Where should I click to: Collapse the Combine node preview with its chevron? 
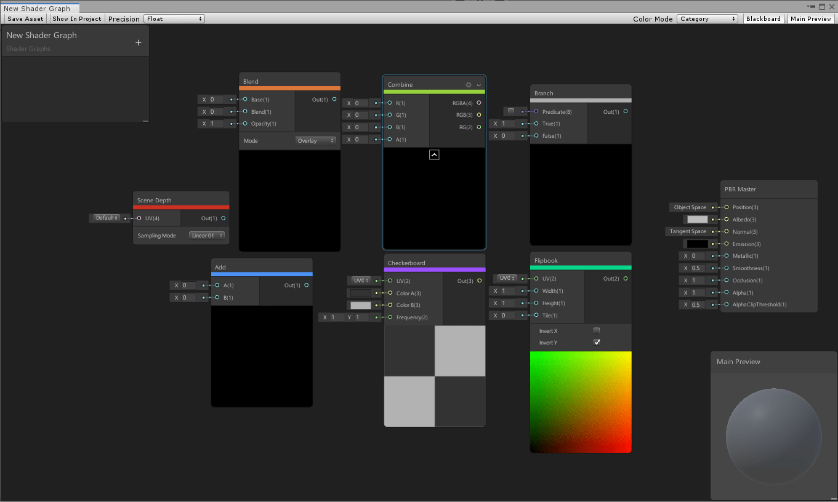(x=434, y=154)
